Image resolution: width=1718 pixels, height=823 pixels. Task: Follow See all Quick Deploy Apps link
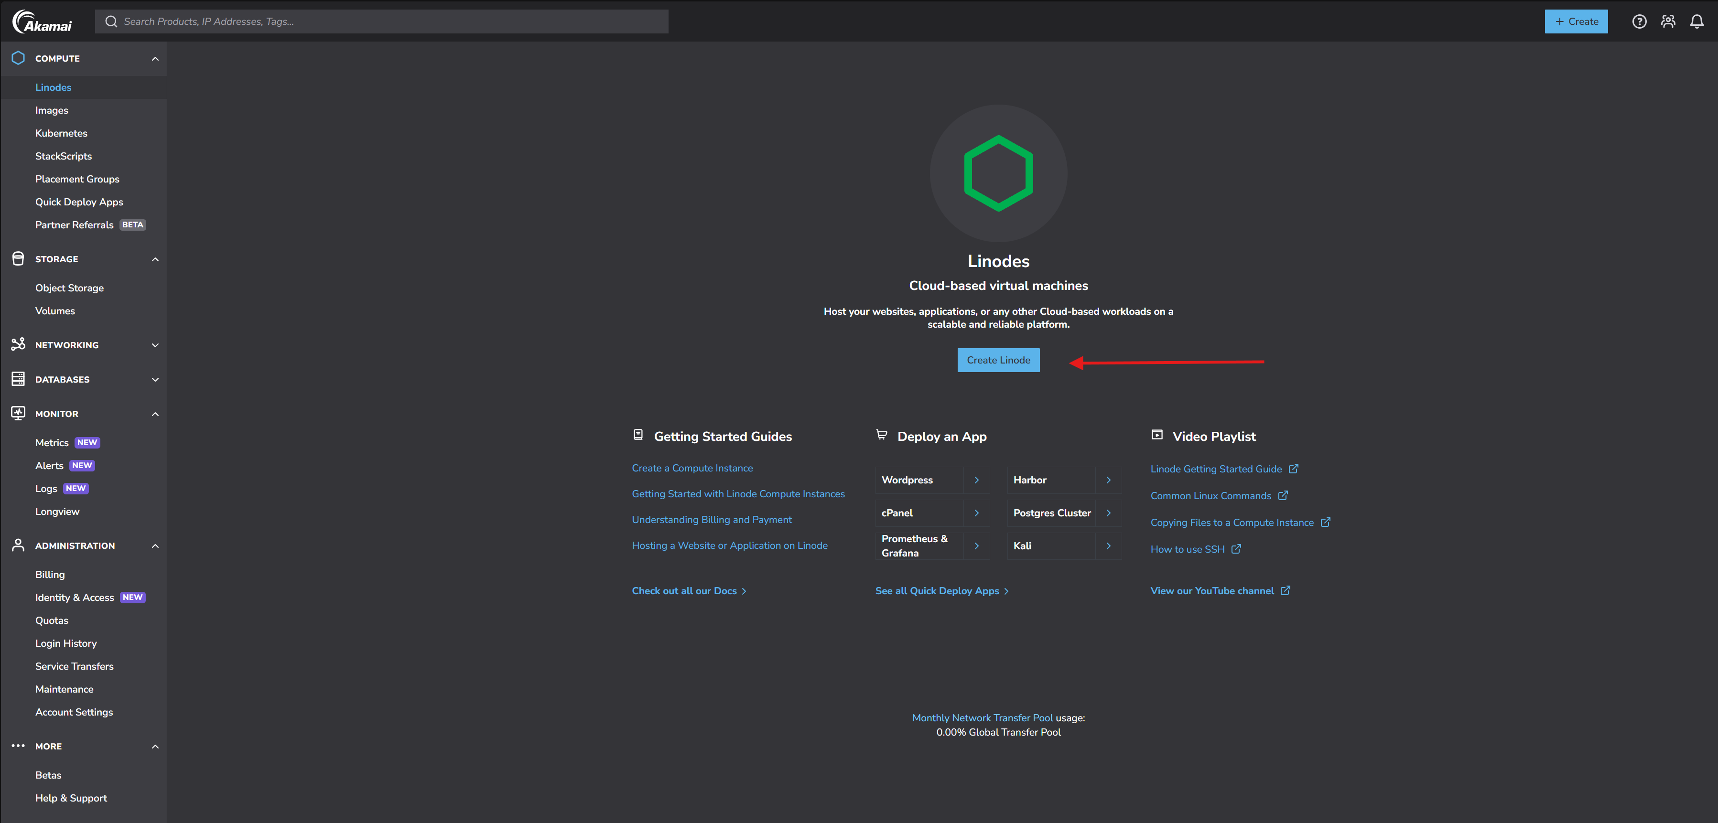click(942, 590)
